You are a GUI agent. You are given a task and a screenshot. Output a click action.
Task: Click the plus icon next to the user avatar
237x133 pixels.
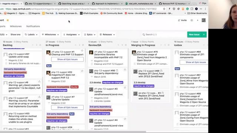pyautogui.click(x=197, y=20)
